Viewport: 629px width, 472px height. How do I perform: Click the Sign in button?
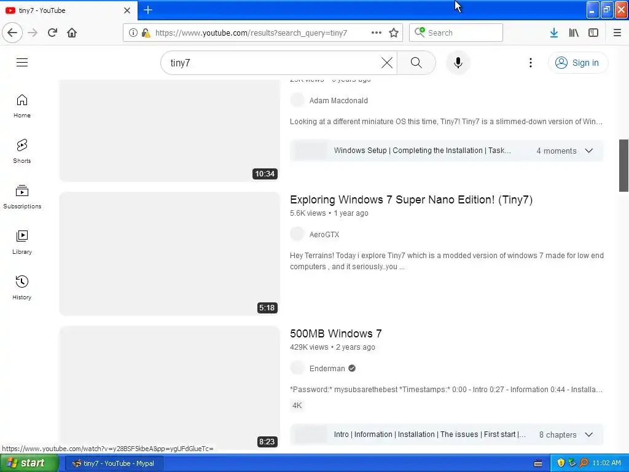point(577,63)
